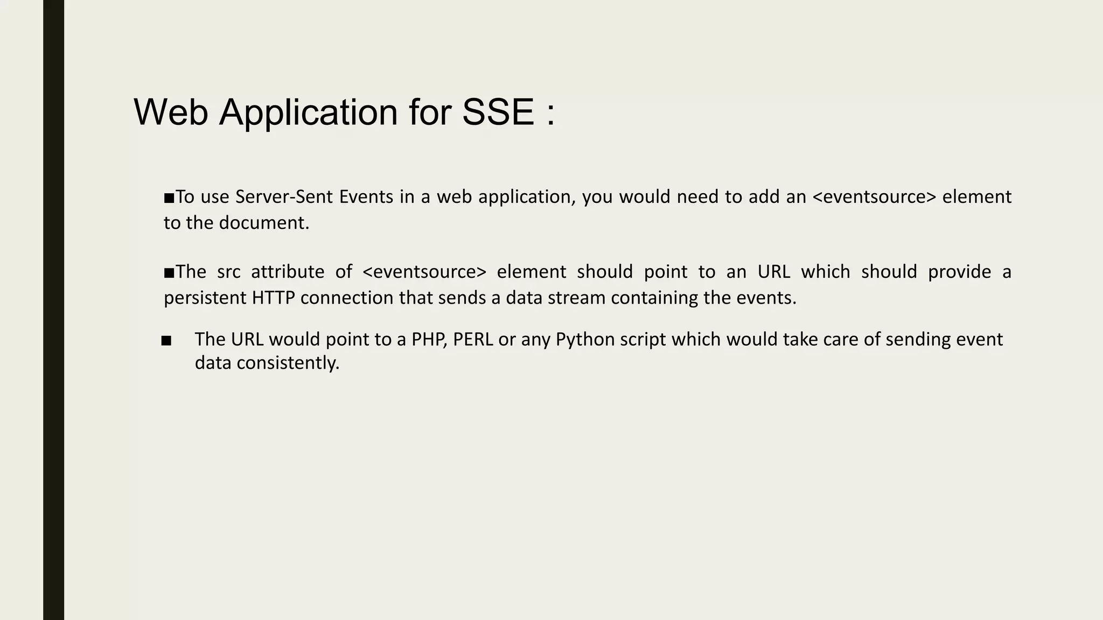Click the word 'PERL' in third bullet

tap(473, 340)
